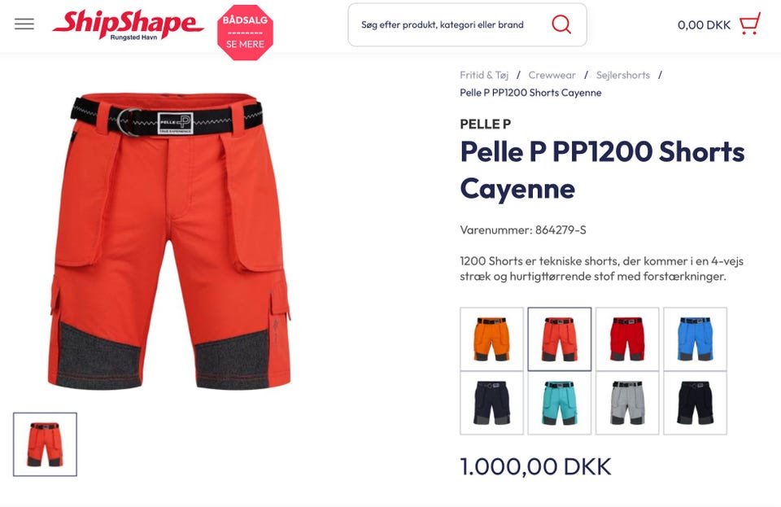
Task: Select the light grey shorts variant
Action: 627,403
